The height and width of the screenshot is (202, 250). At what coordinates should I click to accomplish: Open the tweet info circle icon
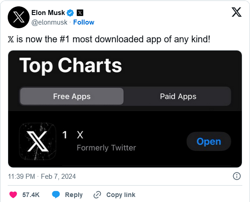(237, 176)
